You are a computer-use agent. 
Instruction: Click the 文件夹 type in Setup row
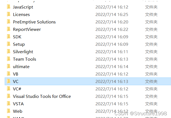click(x=151, y=44)
